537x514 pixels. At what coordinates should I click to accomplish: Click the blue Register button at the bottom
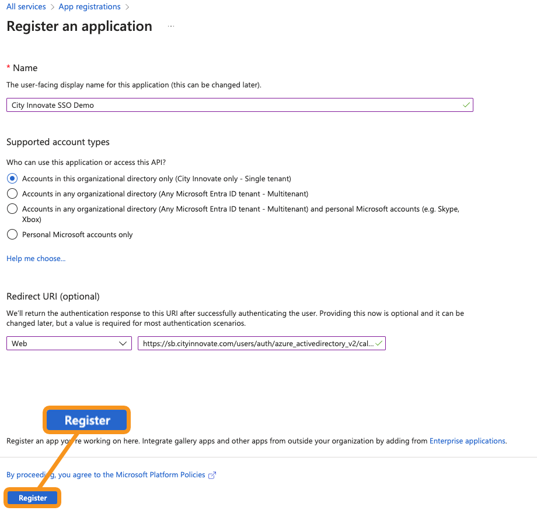pos(33,498)
